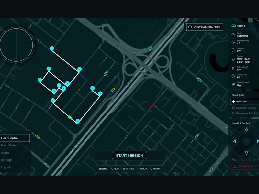Screen dimensions: 259x194
Task: Click the Ready legend marker
Action: pyautogui.click(x=151, y=169)
